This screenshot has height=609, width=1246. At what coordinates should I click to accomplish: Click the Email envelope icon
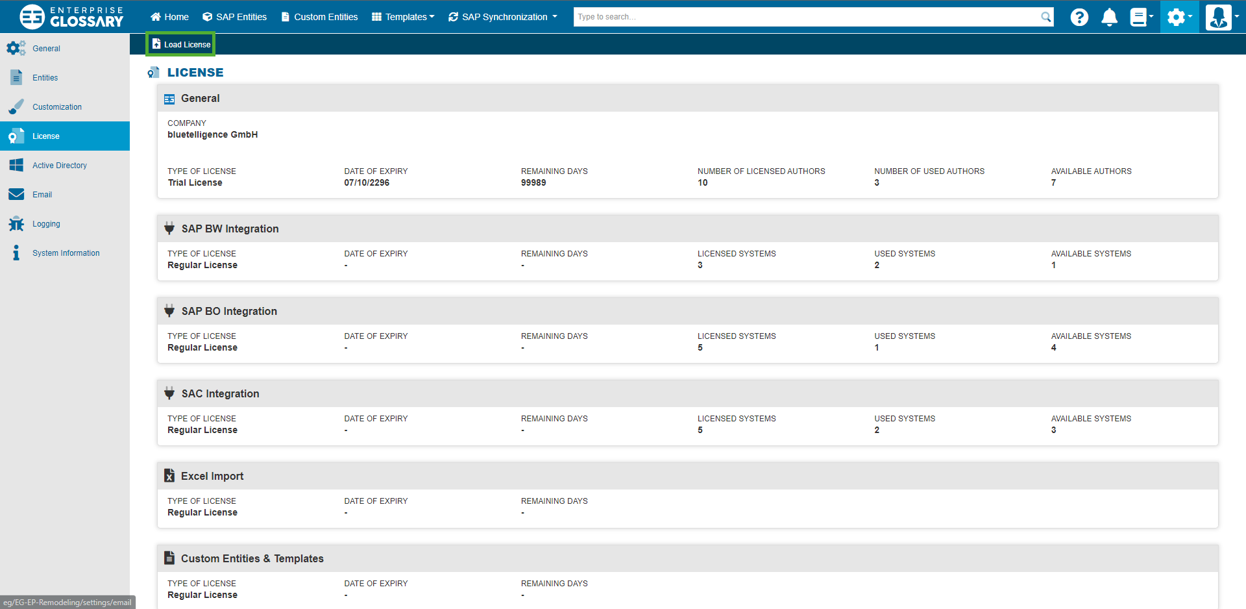16,195
